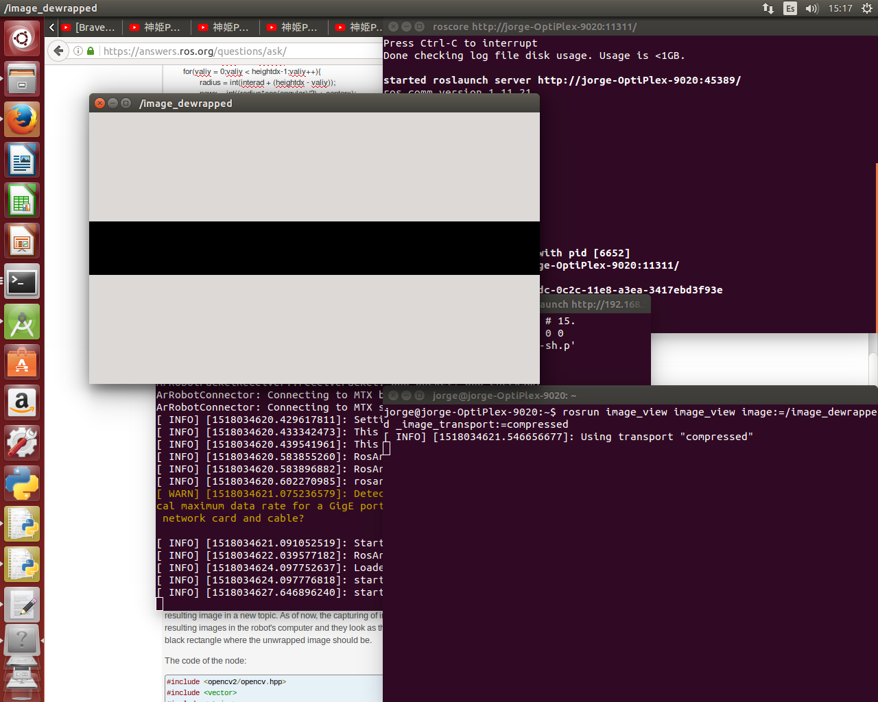Click 'started roslaunch server' line in roscore terminal
Image resolution: width=878 pixels, height=702 pixels.
point(562,80)
